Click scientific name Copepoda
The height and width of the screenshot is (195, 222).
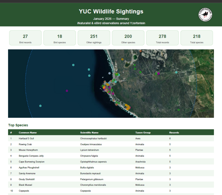click(x=85, y=191)
